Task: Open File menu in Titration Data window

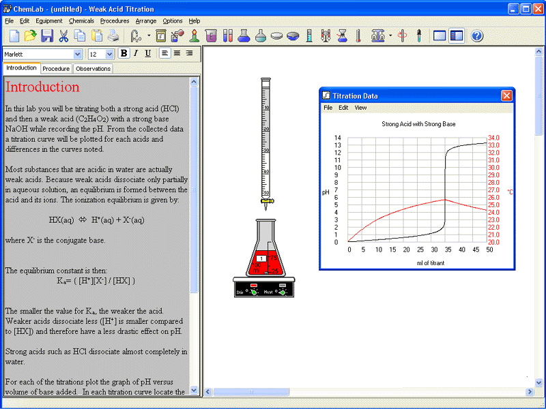Action: click(328, 108)
